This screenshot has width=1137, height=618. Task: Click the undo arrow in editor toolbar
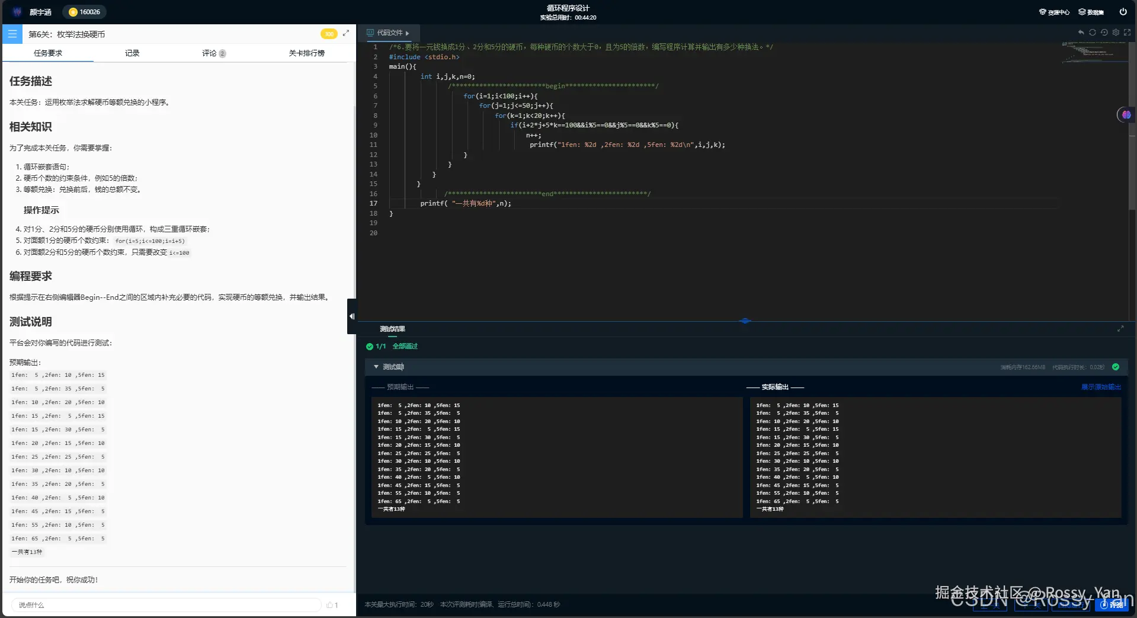click(1081, 33)
